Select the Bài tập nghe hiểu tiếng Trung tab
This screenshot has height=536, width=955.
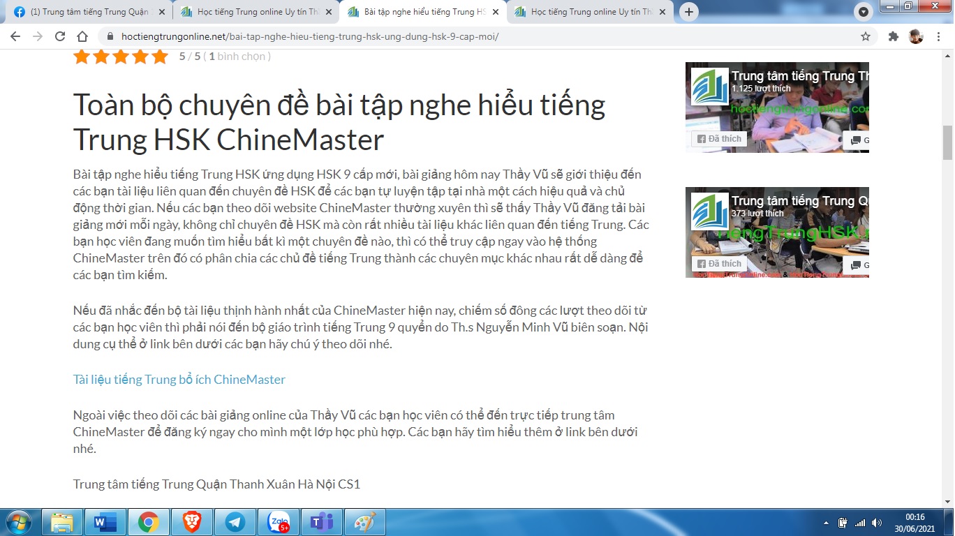pos(422,12)
